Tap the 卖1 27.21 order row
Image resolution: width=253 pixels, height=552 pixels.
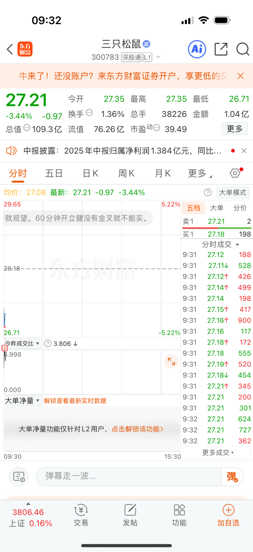click(x=217, y=221)
